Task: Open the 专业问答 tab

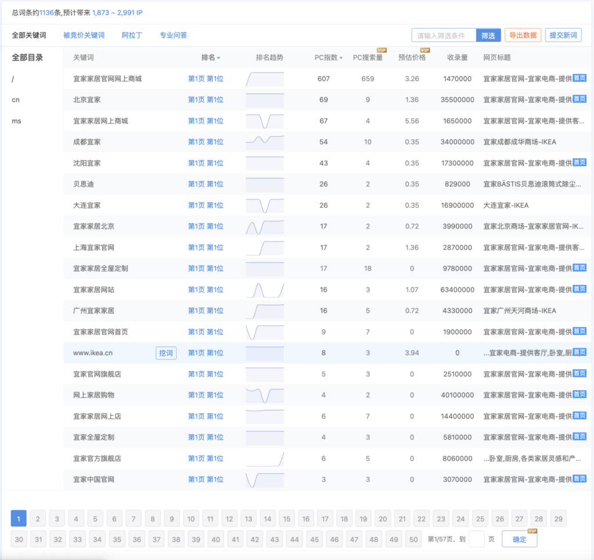Action: 173,35
